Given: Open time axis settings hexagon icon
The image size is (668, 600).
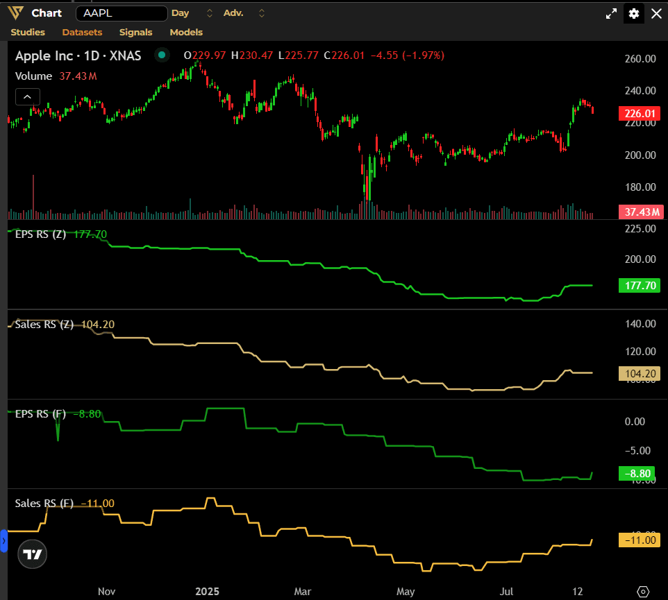Looking at the screenshot, I should coord(643,592).
